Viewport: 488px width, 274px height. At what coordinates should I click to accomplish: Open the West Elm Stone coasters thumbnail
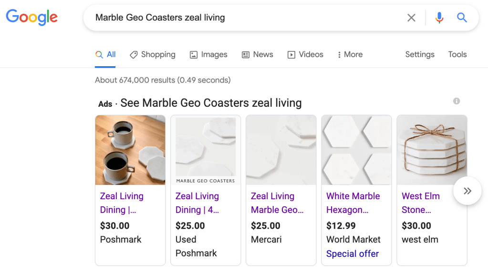click(432, 150)
